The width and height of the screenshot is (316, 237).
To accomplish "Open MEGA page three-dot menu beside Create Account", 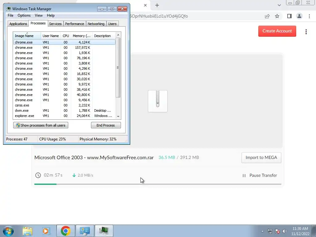I will click(306, 32).
